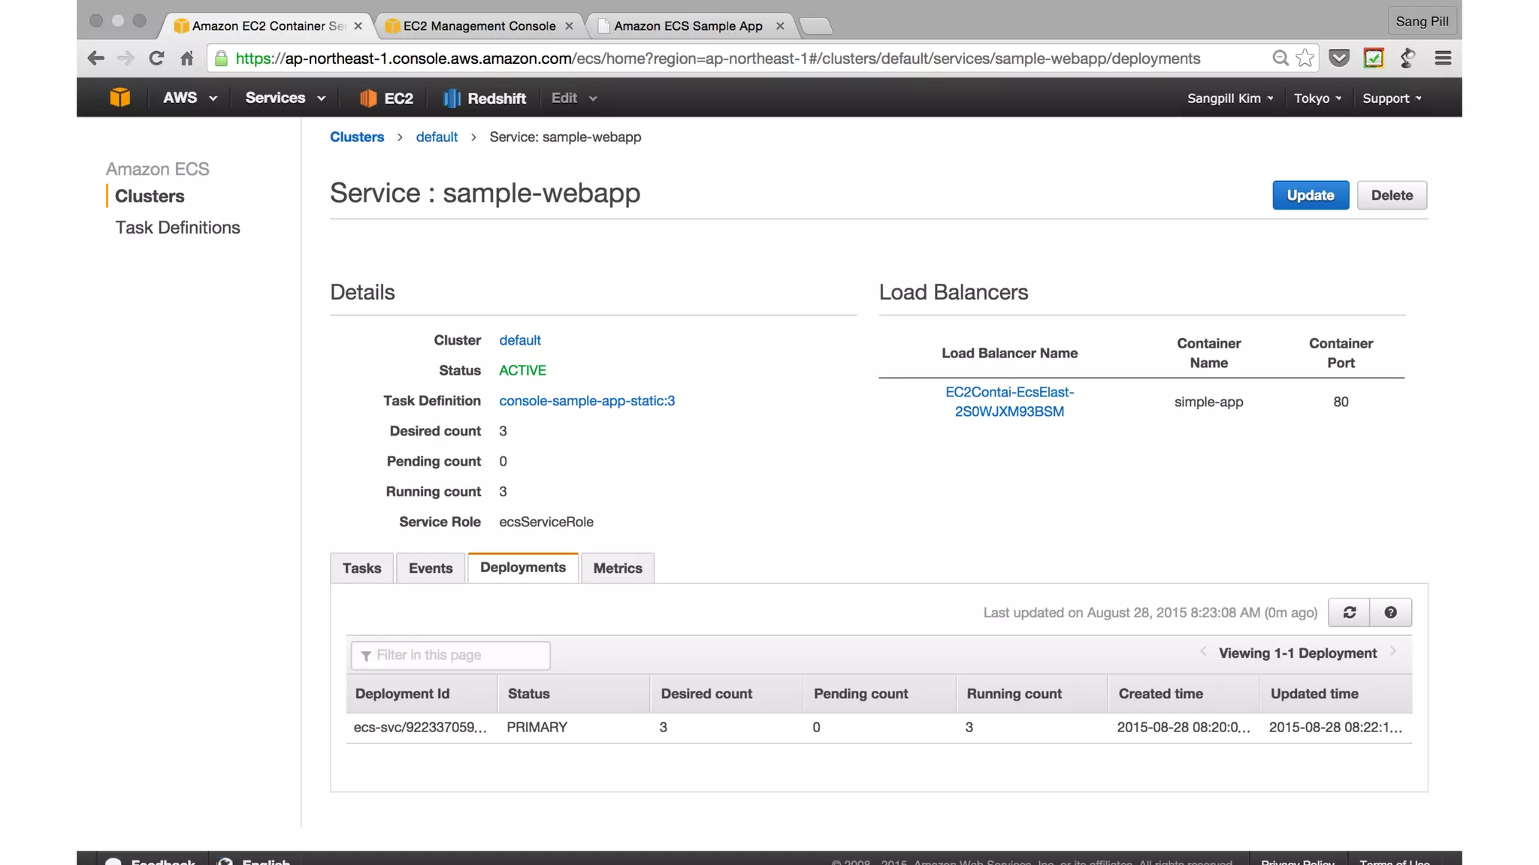Open the Sangpill Kim account dropdown

pos(1230,98)
